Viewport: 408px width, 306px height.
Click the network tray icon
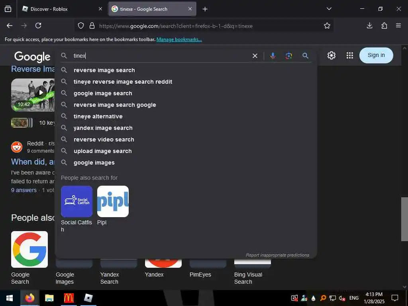(333, 298)
